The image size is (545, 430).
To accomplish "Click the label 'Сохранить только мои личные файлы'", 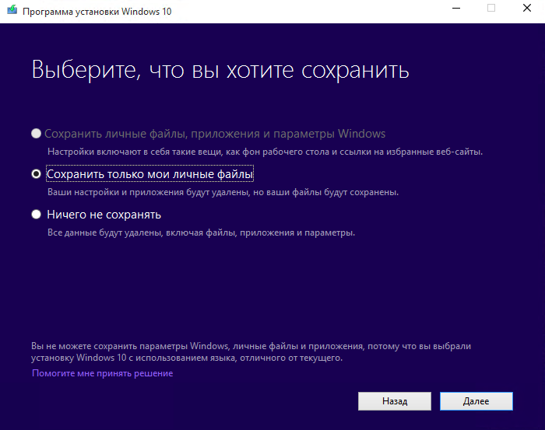I will [x=149, y=174].
